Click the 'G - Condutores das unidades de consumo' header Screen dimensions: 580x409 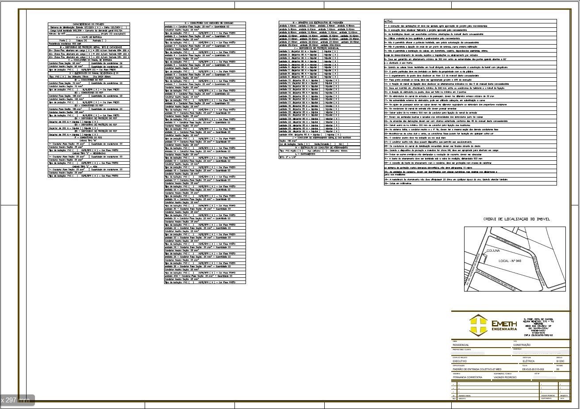(x=205, y=23)
